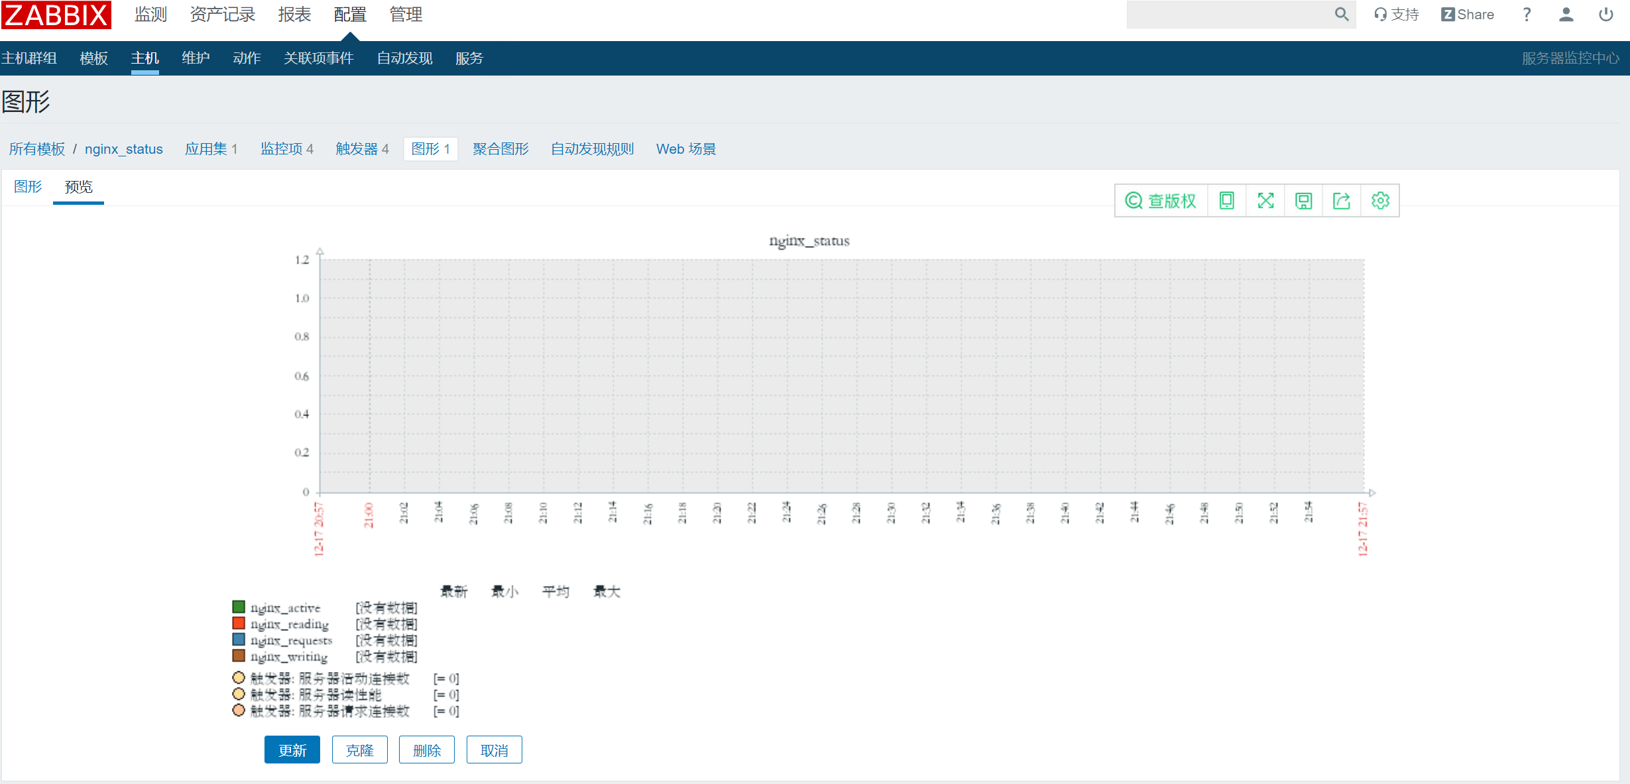Go to 主机群组 submenu
The image size is (1630, 784).
point(29,58)
